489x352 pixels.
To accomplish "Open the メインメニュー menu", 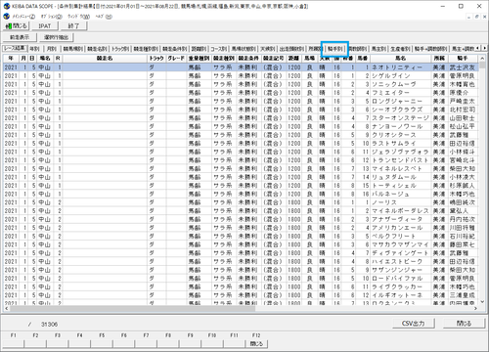I will [23, 17].
